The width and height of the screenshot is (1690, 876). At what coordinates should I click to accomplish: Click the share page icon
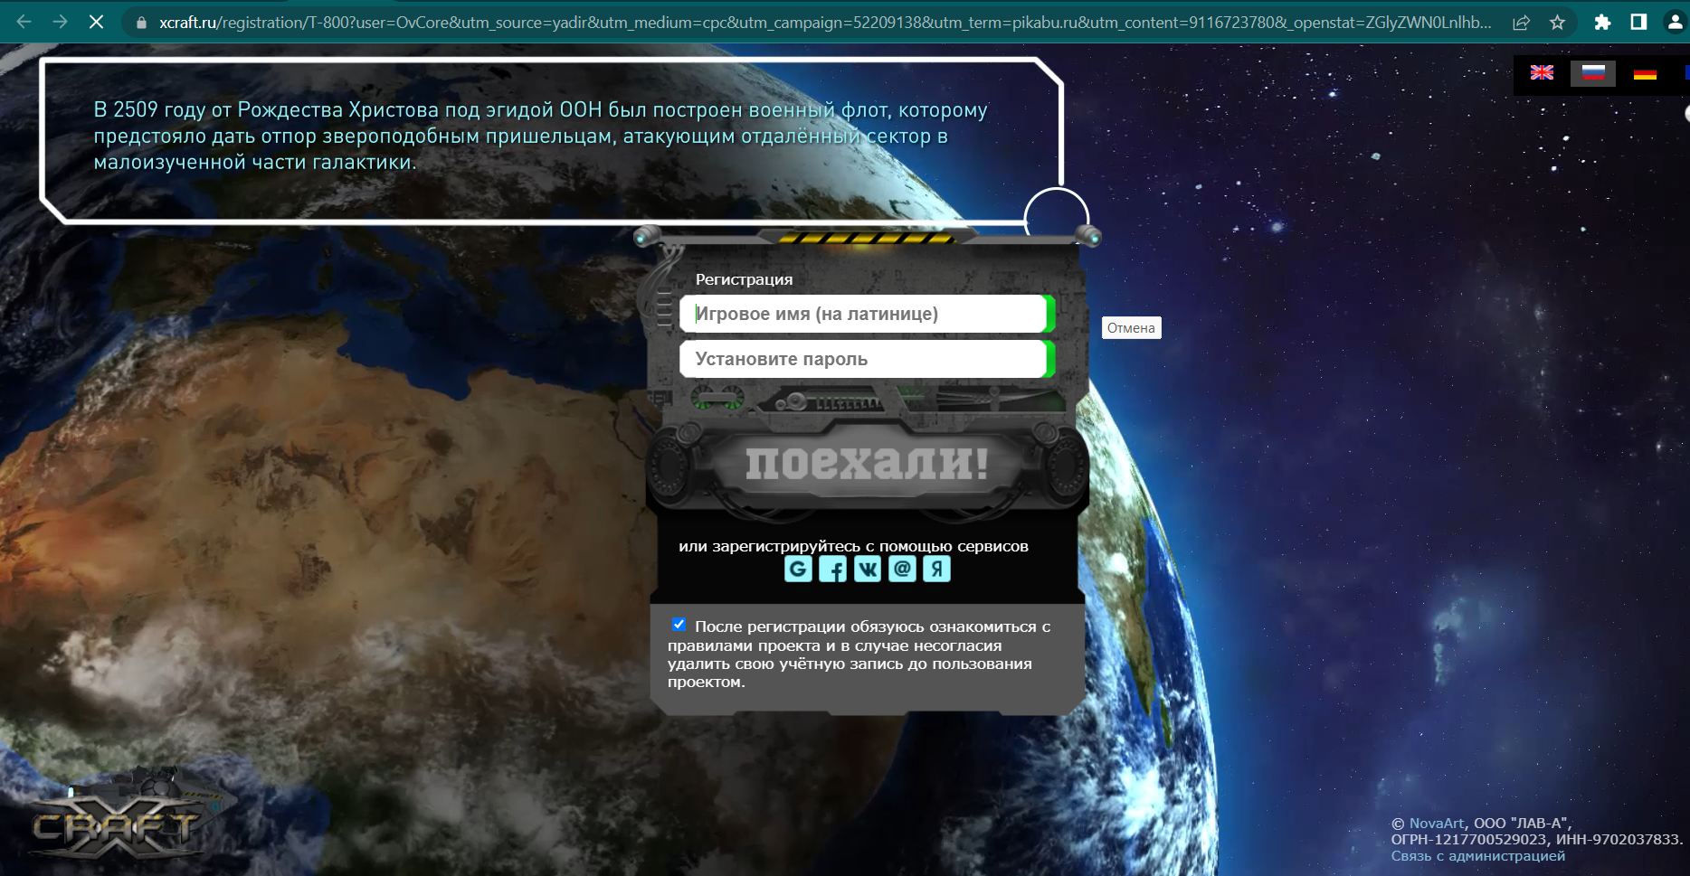click(1521, 23)
